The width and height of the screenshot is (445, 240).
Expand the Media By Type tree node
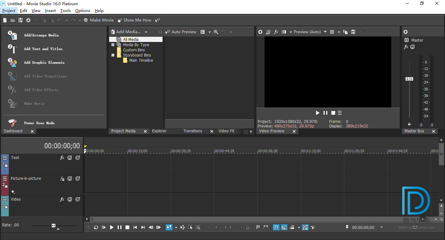pos(113,45)
